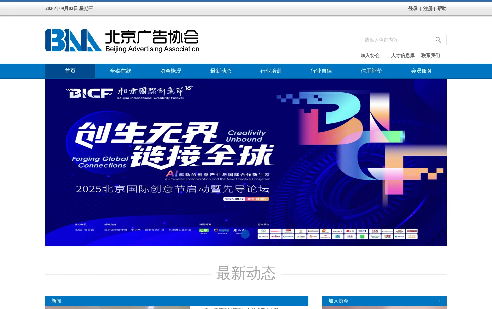Image resolution: width=492 pixels, height=309 pixels.
Task: Expand the 新闻 section plus icon
Action: point(301,301)
